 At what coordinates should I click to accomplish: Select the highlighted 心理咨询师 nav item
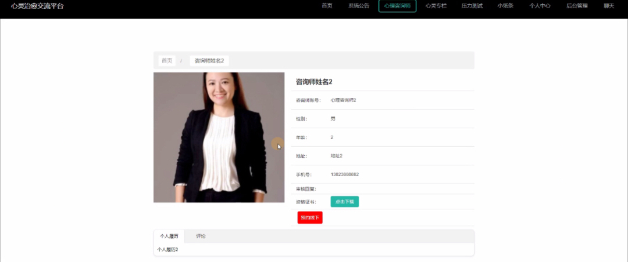(x=397, y=6)
